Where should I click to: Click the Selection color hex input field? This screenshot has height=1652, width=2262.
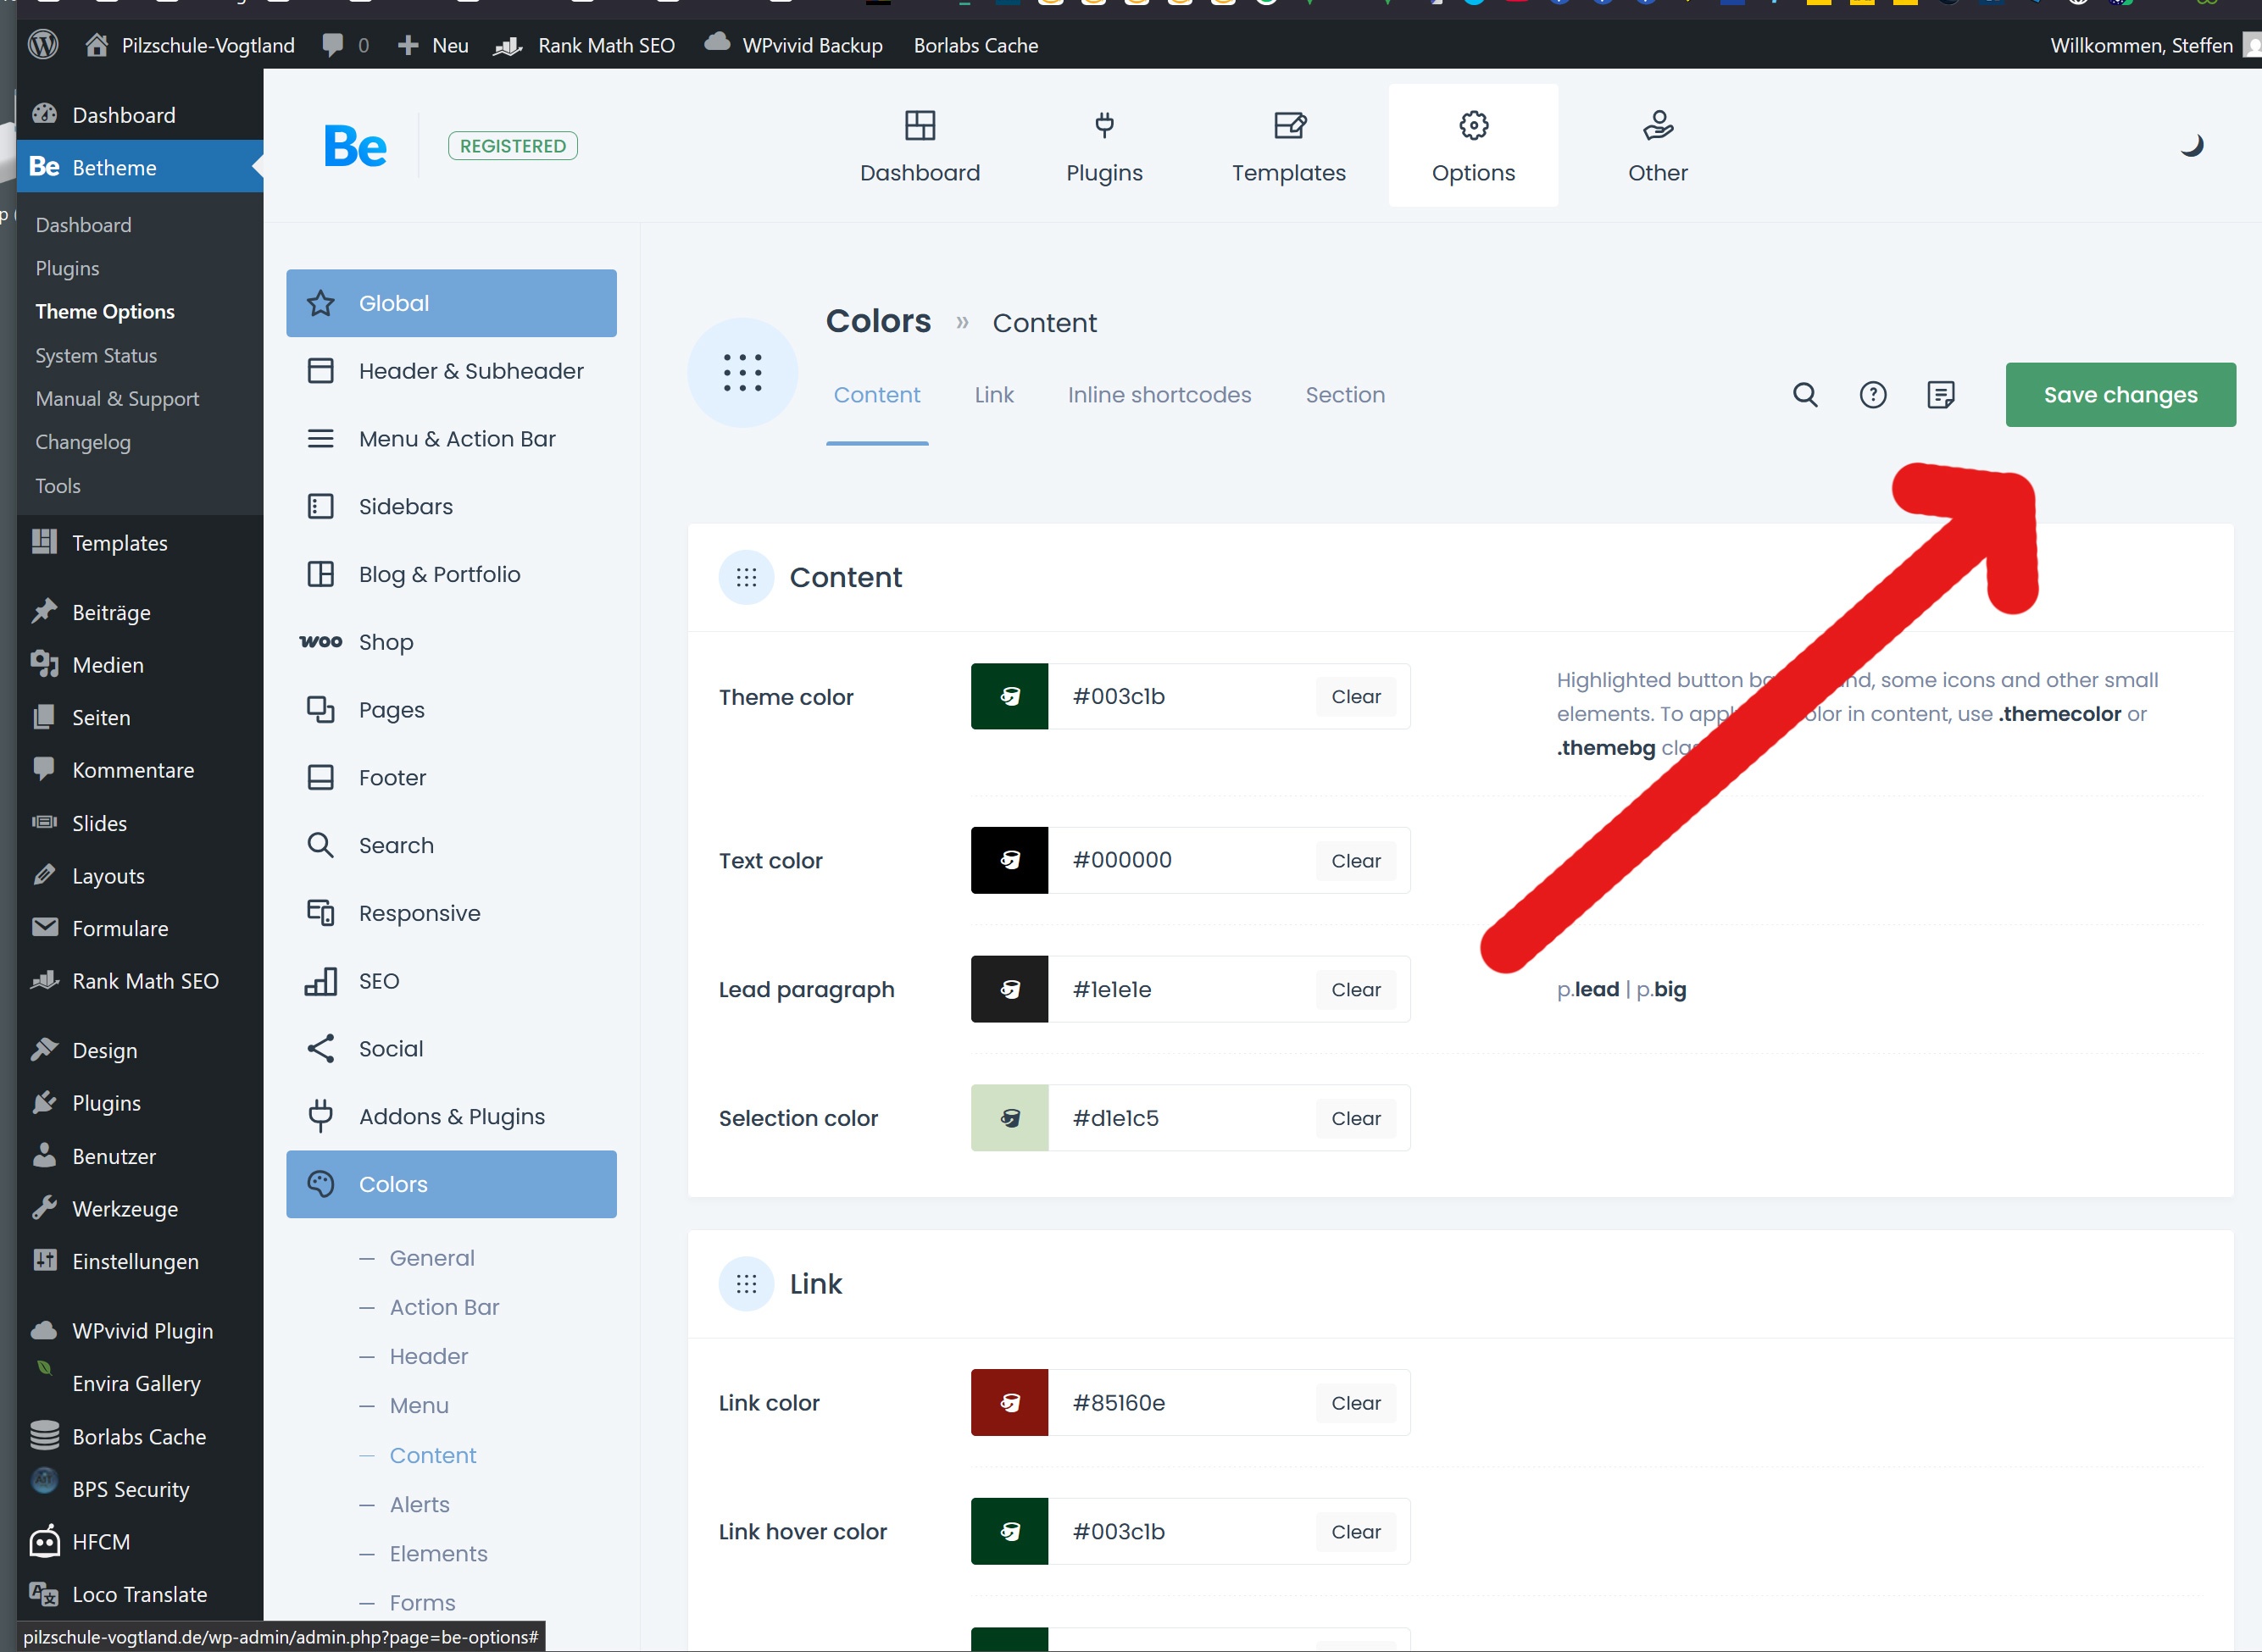coord(1181,1118)
